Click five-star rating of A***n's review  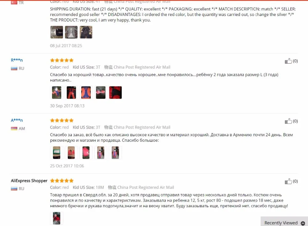62,121
